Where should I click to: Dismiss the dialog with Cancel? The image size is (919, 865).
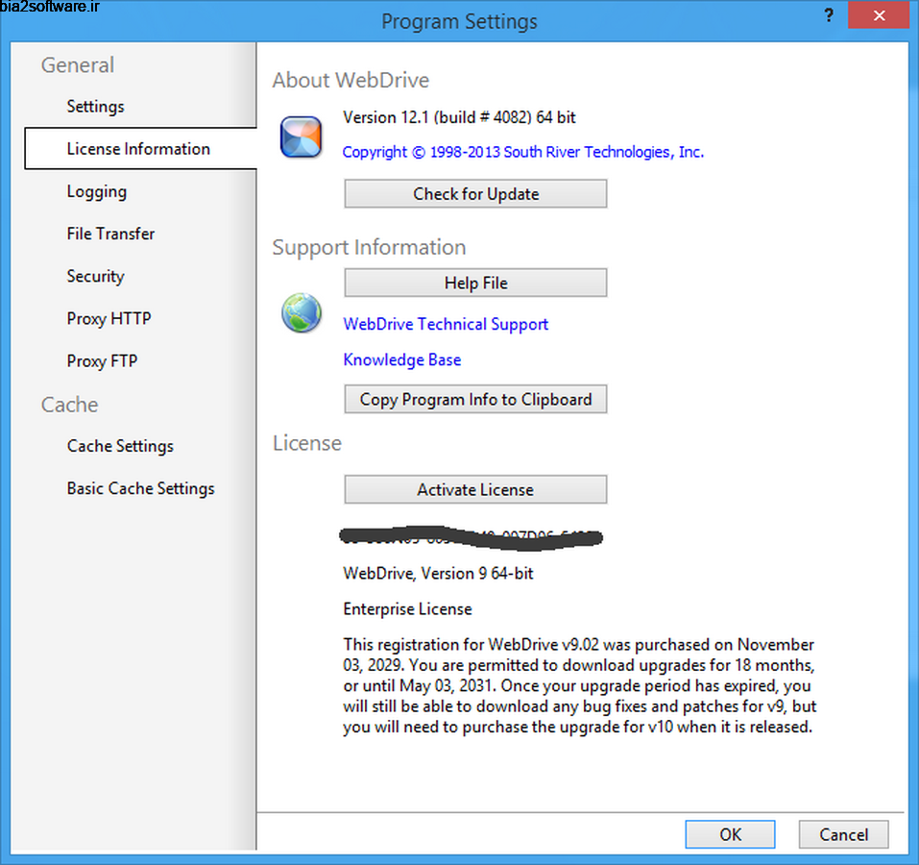pyautogui.click(x=842, y=834)
